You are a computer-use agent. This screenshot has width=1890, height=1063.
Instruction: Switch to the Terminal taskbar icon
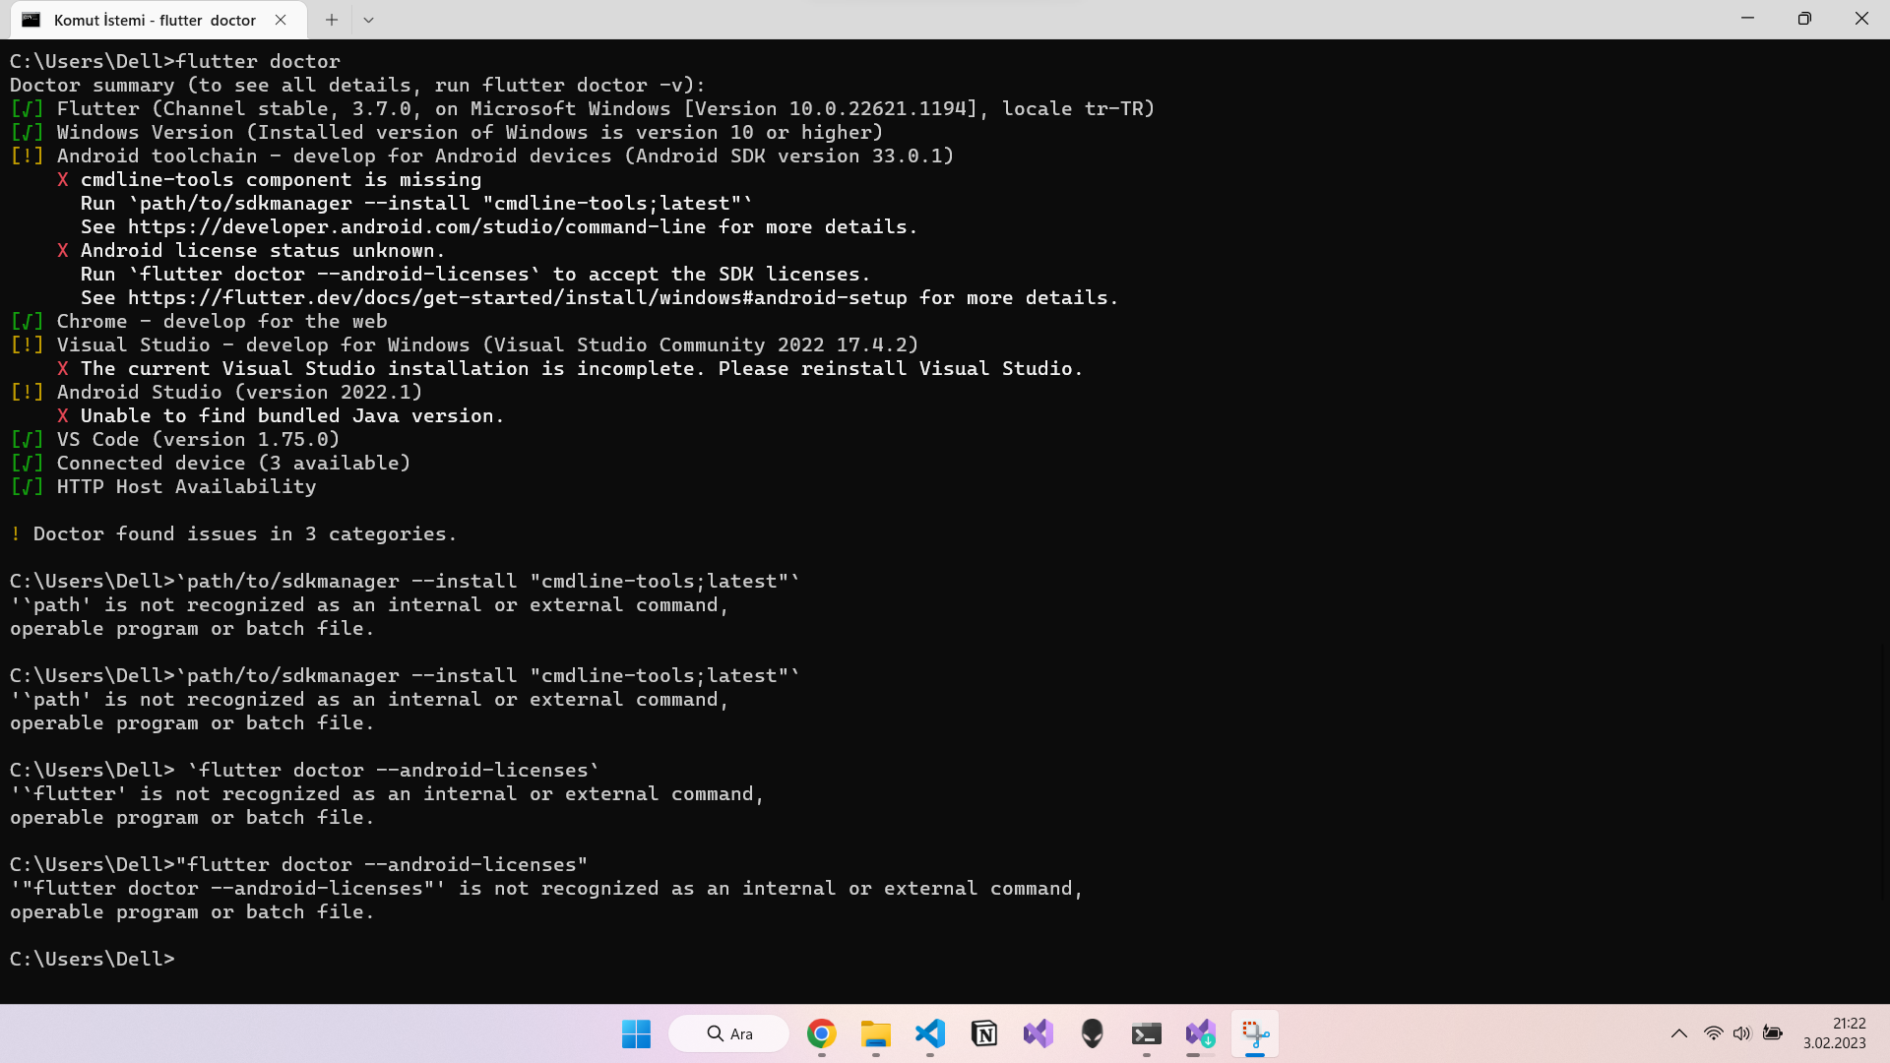[x=1146, y=1033]
